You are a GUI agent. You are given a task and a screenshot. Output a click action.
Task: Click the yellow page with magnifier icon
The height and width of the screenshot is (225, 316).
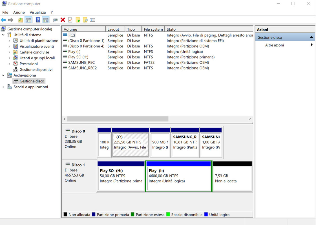coord(85,20)
